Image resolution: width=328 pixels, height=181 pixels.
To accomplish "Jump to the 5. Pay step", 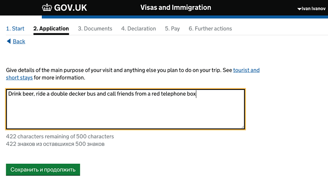I will 172,29.
